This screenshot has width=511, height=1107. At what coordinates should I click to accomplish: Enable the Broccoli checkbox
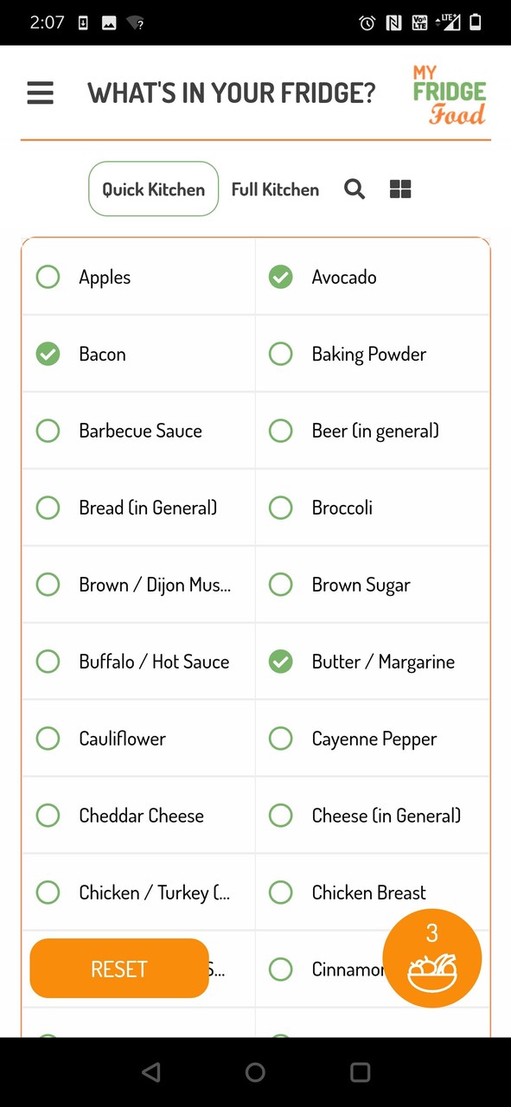[x=280, y=508]
